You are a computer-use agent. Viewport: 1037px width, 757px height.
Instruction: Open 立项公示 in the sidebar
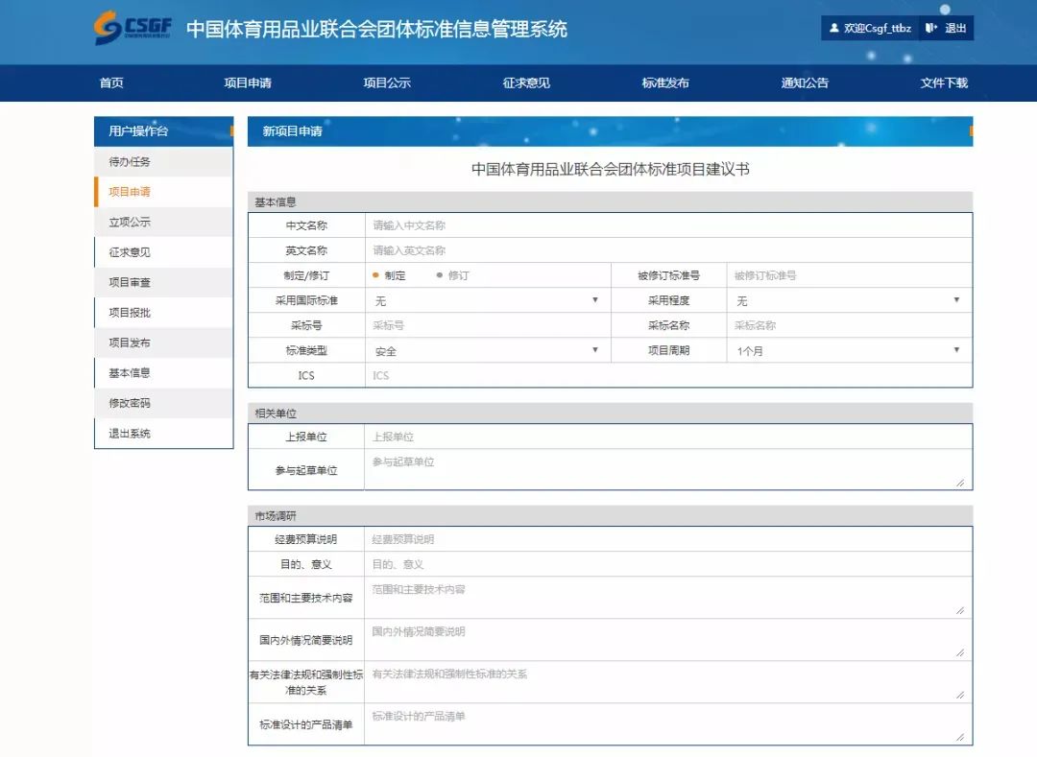click(x=164, y=222)
